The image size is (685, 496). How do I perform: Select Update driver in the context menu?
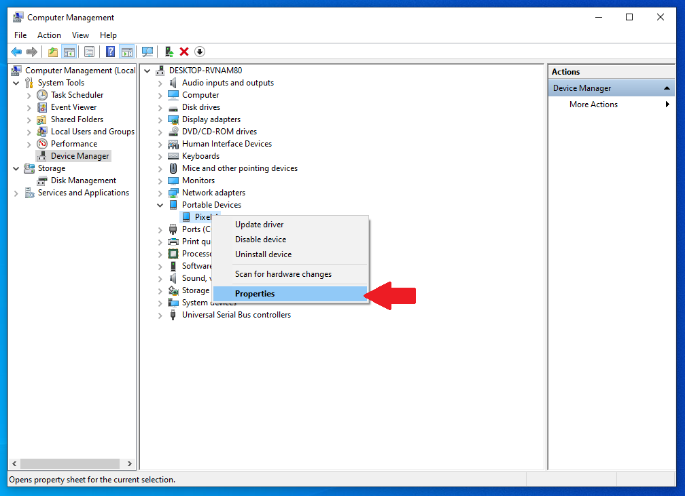coord(259,225)
